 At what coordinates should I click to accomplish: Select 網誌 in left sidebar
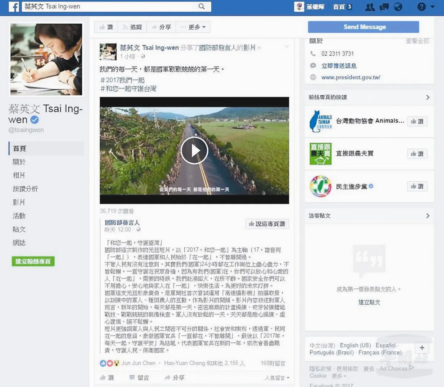point(19,243)
